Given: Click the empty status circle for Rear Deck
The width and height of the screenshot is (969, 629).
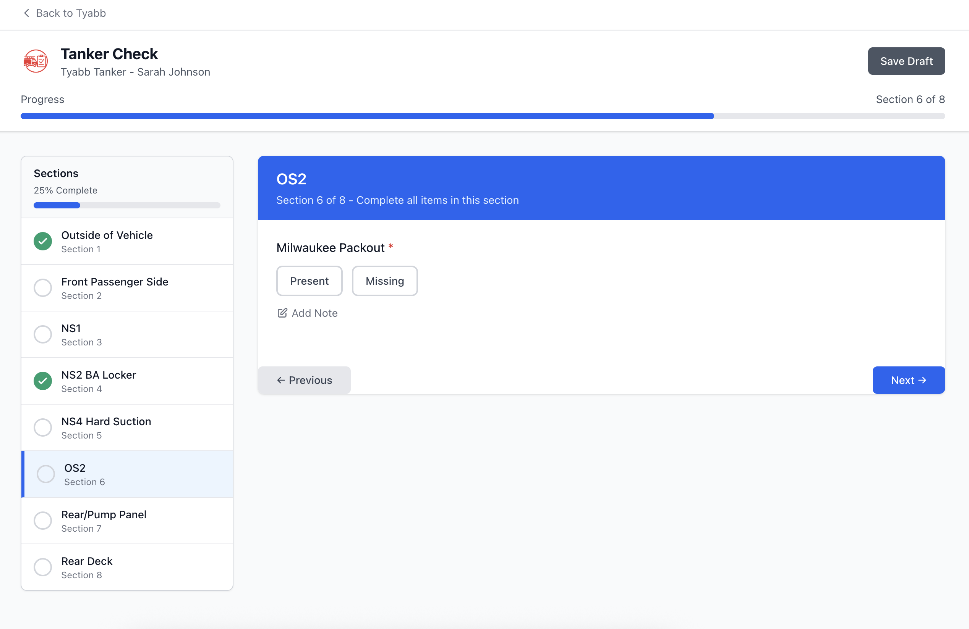Looking at the screenshot, I should pos(43,568).
